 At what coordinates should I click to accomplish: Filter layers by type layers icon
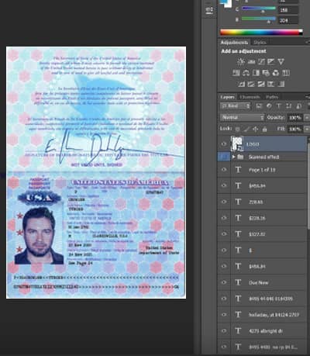tap(279, 106)
